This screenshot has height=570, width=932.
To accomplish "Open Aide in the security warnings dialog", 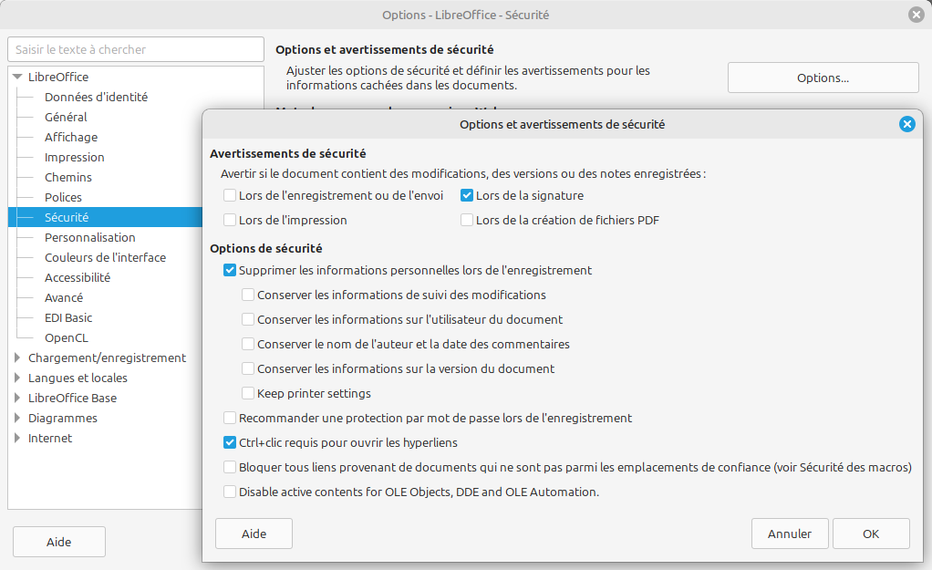I will 254,534.
